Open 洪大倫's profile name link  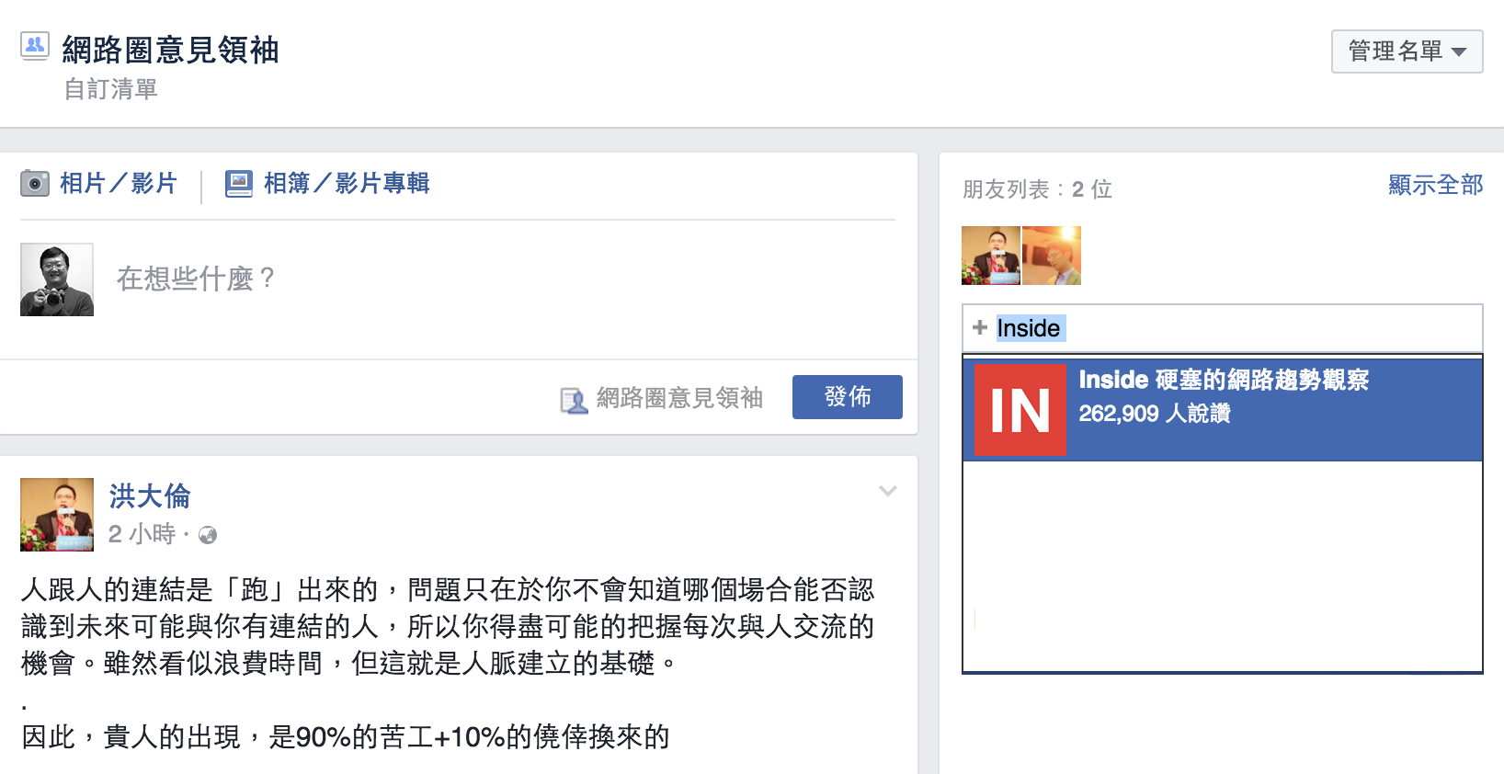click(x=150, y=496)
